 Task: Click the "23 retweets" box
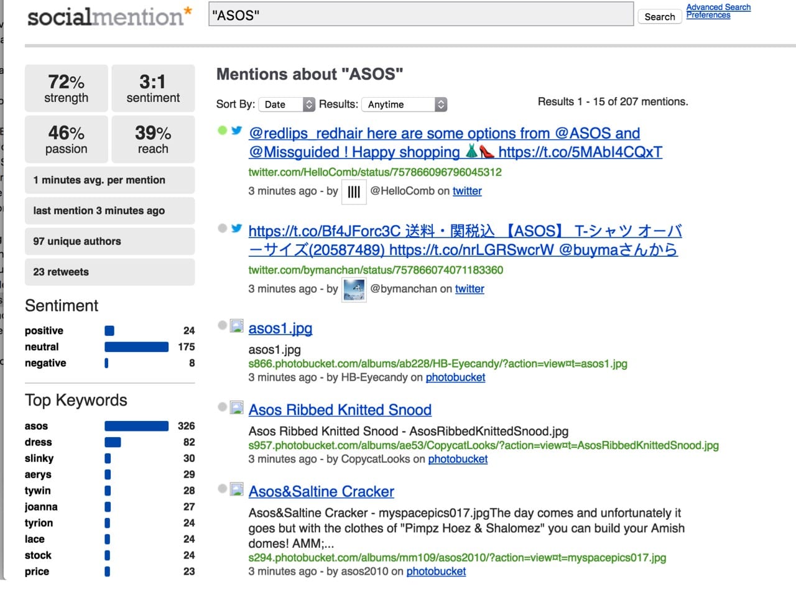tap(109, 271)
